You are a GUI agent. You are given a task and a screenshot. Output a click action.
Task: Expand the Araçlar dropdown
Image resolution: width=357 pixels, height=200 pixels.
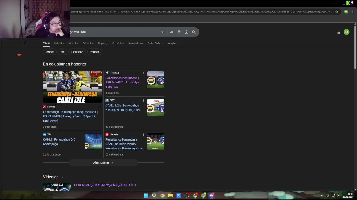[173, 43]
